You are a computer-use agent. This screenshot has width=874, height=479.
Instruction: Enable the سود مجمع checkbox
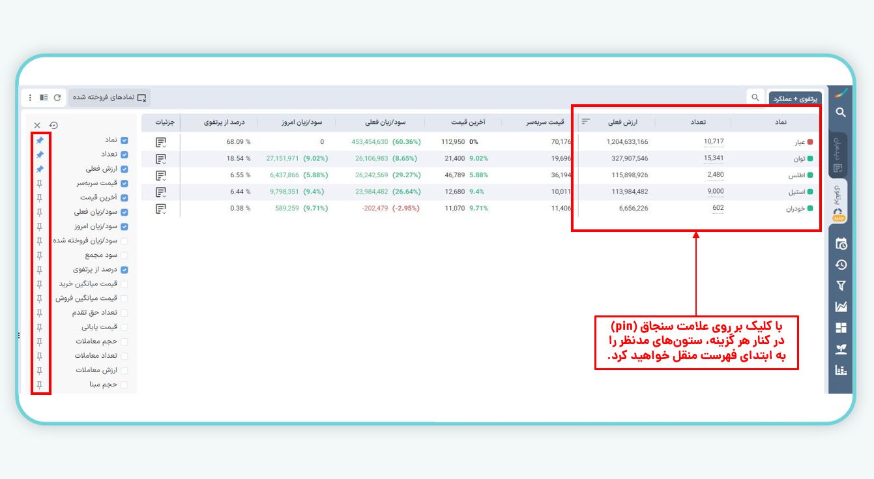click(x=124, y=255)
